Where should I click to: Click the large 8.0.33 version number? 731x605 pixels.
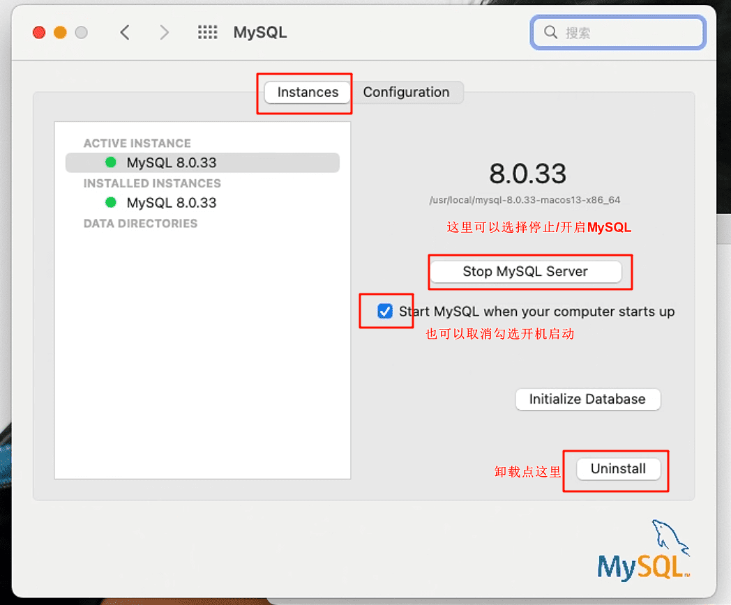tap(527, 174)
